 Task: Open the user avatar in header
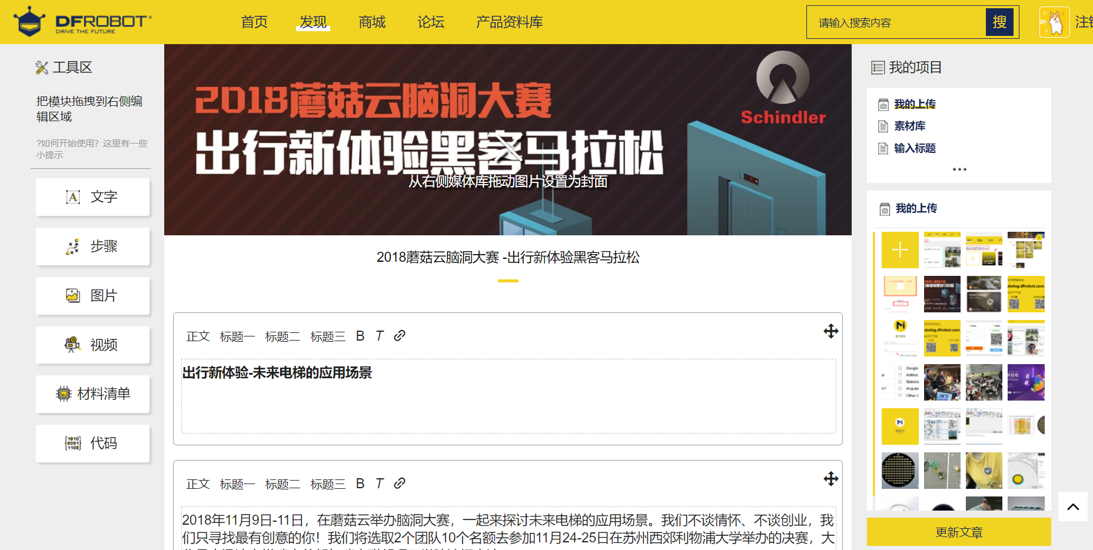pos(1055,22)
